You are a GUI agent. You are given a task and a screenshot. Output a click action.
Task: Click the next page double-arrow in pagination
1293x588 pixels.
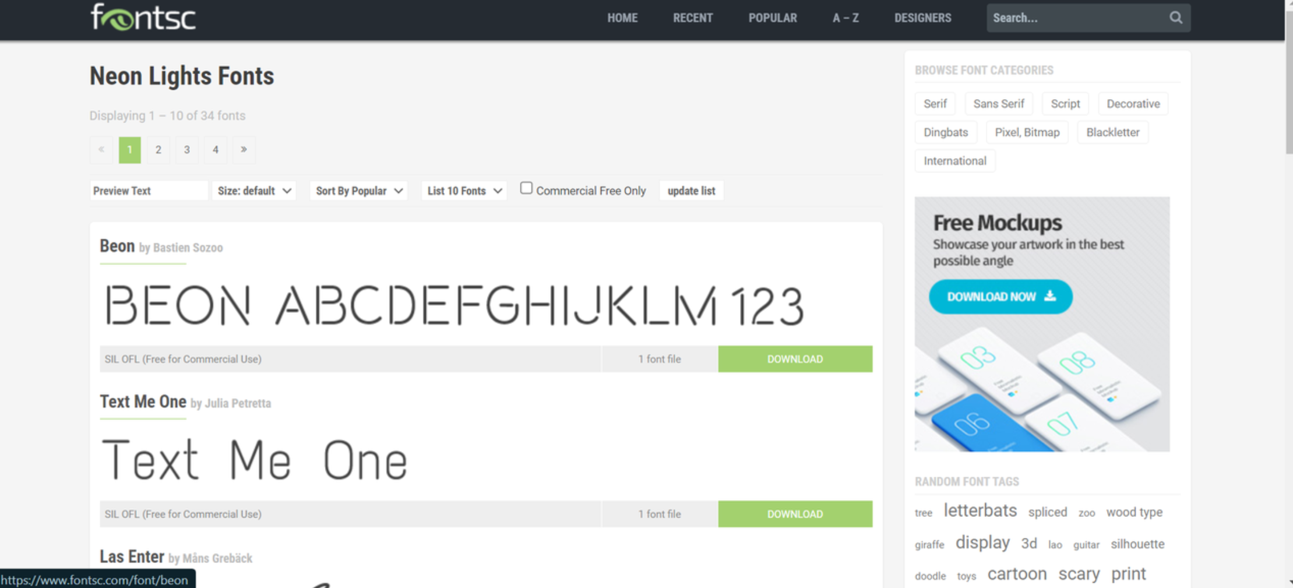[244, 150]
